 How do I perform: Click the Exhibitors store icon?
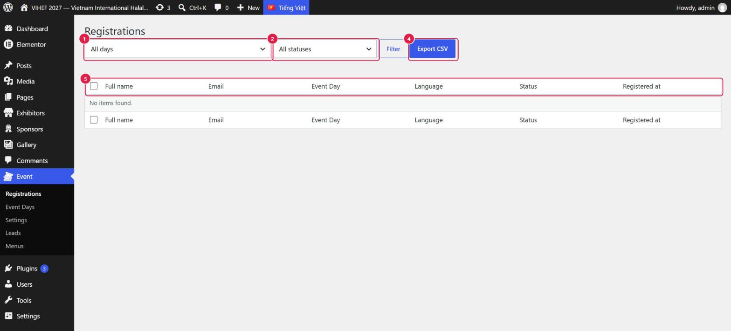[8, 113]
